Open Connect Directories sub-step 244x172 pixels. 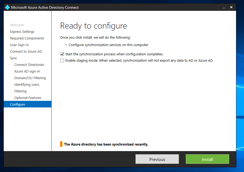pos(29,65)
